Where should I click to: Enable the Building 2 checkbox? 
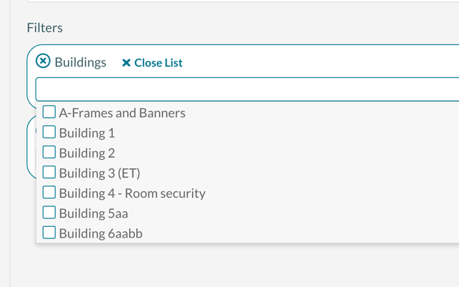tap(49, 152)
